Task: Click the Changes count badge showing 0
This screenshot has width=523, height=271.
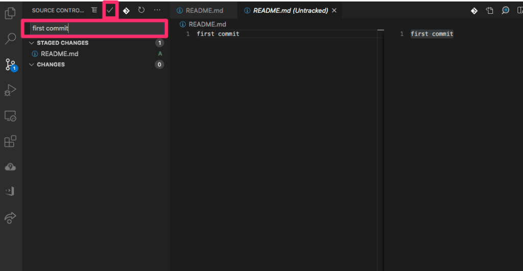Action: (159, 65)
